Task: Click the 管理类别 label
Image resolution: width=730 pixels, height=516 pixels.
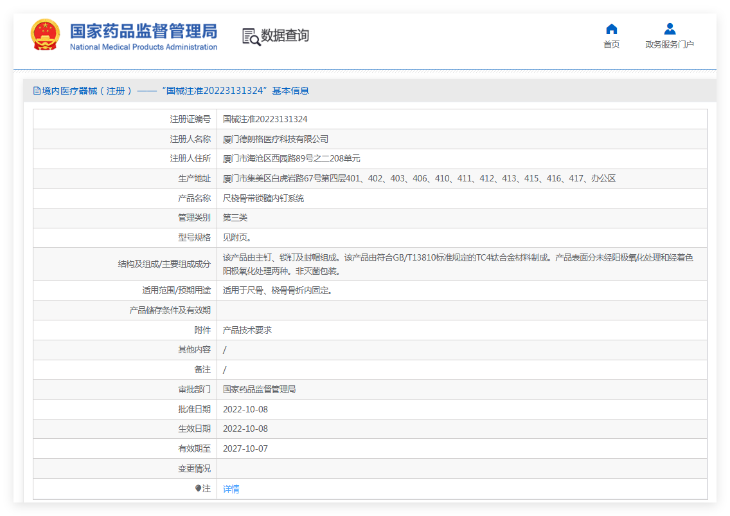Action: [194, 217]
